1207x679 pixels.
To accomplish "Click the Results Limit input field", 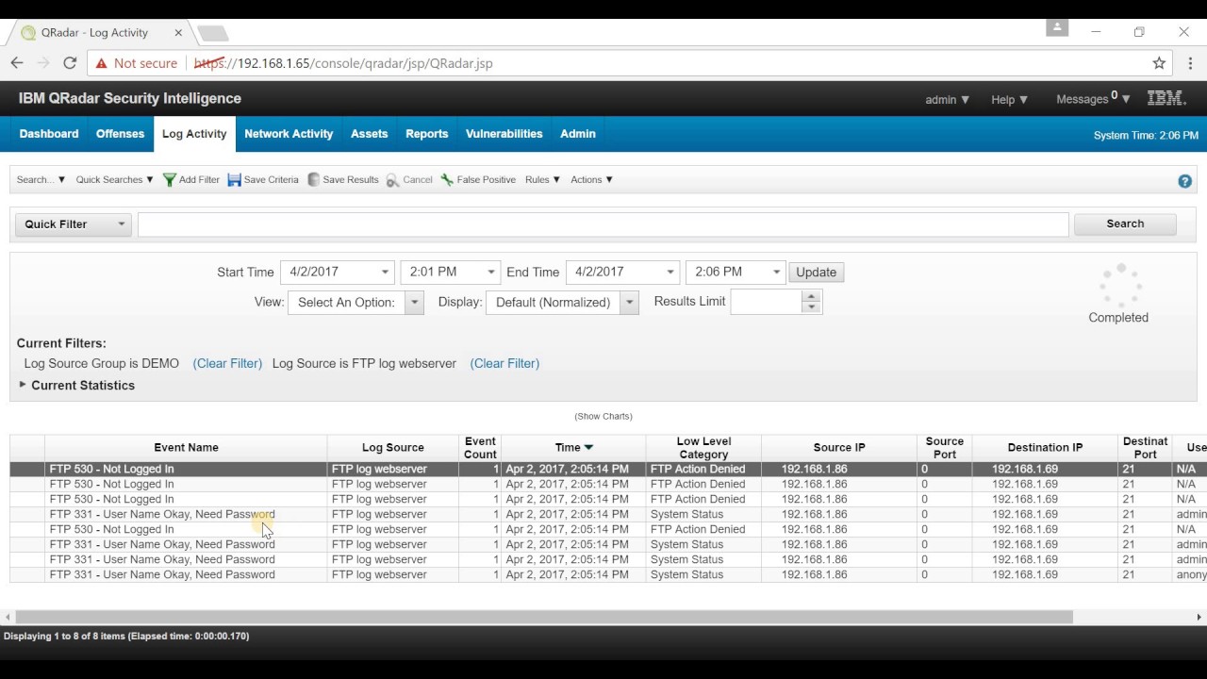I will (x=766, y=302).
